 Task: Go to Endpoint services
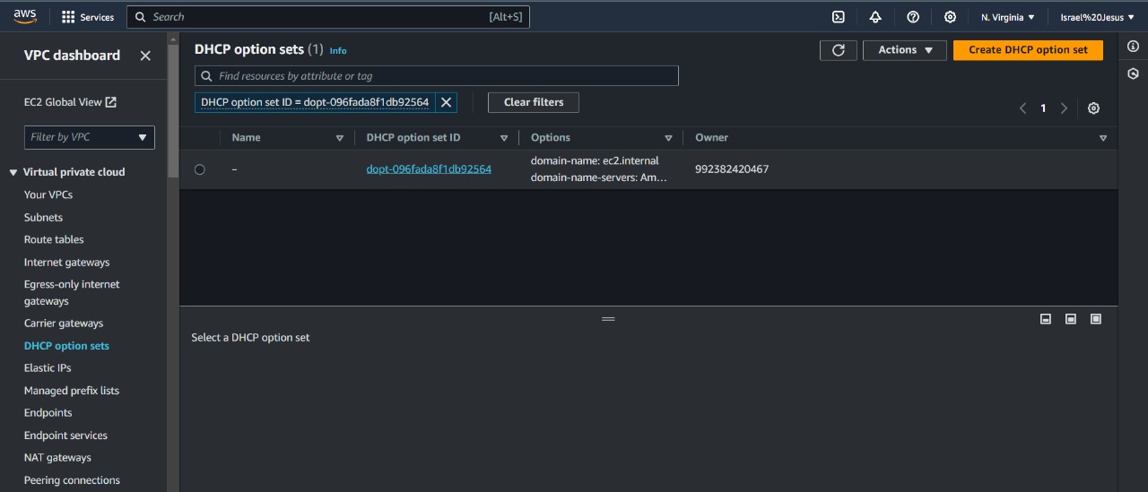click(x=65, y=436)
